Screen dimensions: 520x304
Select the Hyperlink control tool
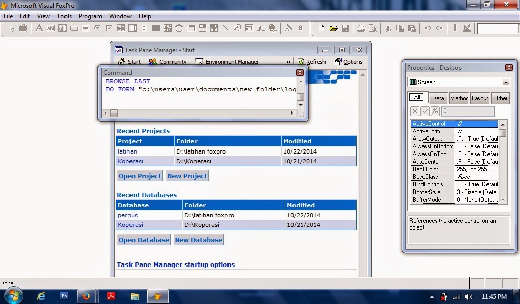273,28
